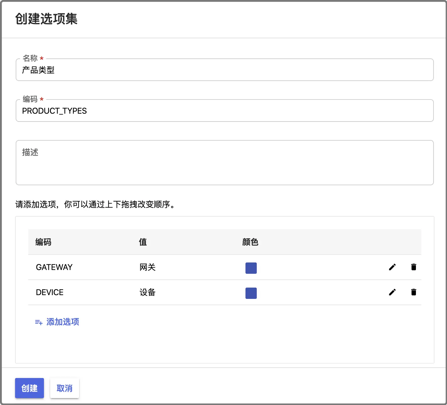Image resolution: width=447 pixels, height=405 pixels.
Task: Click the 颜色 column header
Action: pos(250,242)
